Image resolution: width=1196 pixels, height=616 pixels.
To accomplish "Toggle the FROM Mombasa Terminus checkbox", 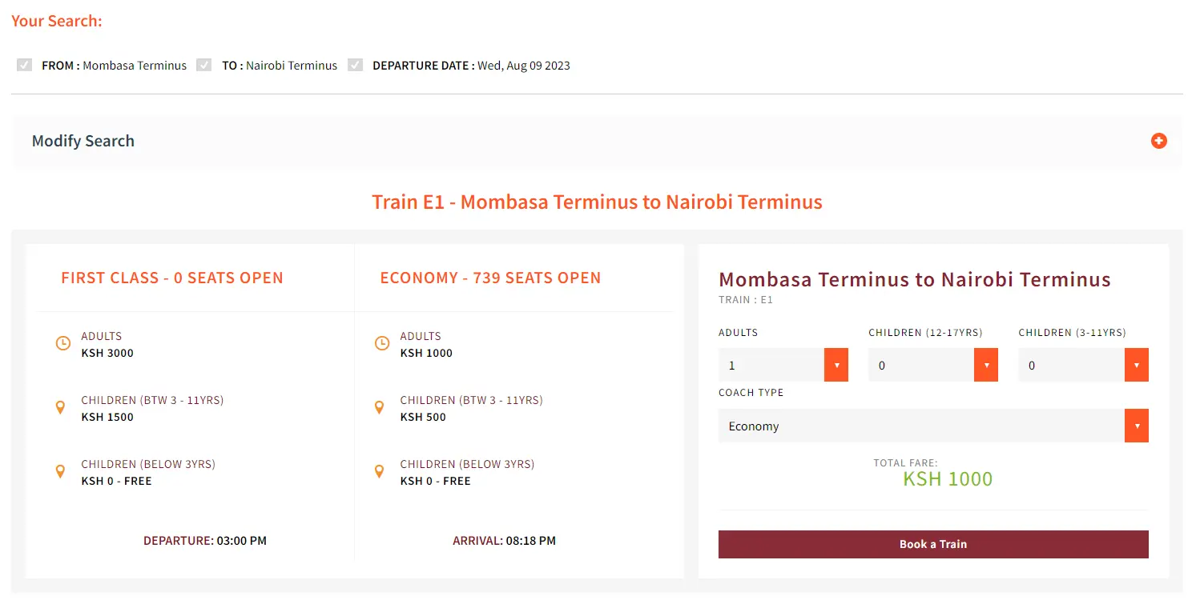I will point(24,65).
